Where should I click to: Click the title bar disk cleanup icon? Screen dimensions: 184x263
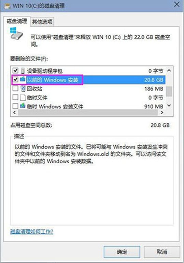7,6
